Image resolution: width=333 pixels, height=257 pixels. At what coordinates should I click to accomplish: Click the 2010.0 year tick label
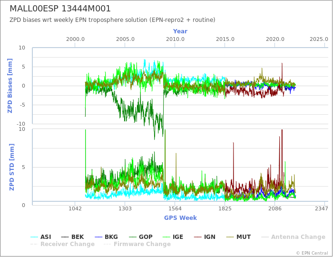(x=175, y=40)
